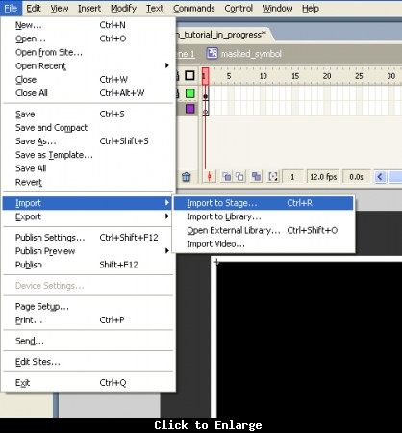Click the 0.0s elapsed time display
The width and height of the screenshot is (402, 433).
coord(356,177)
